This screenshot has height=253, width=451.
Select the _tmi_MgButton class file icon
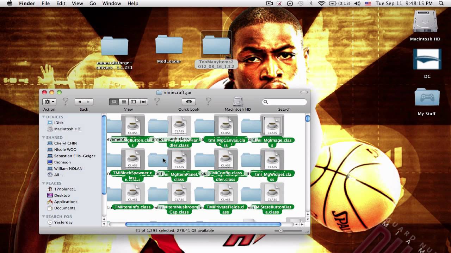132,126
